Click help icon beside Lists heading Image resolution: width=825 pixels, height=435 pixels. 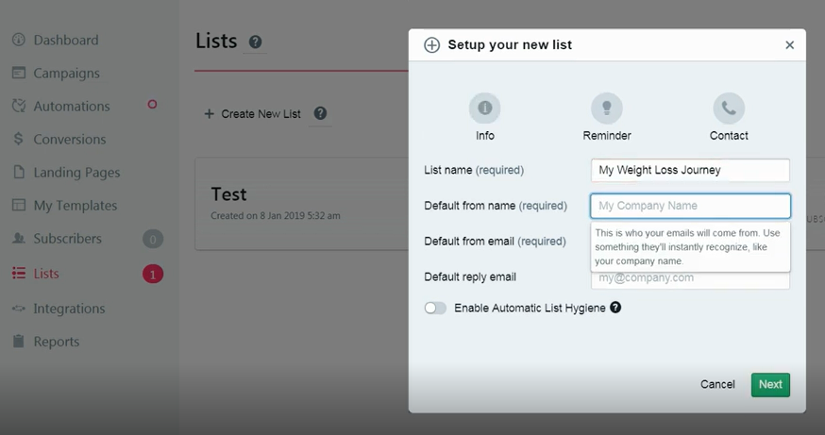tap(255, 42)
